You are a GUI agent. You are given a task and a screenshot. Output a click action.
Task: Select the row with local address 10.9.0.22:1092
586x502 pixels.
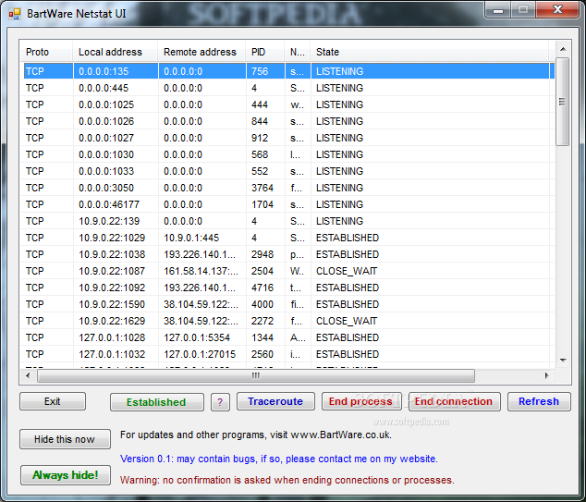pos(287,288)
